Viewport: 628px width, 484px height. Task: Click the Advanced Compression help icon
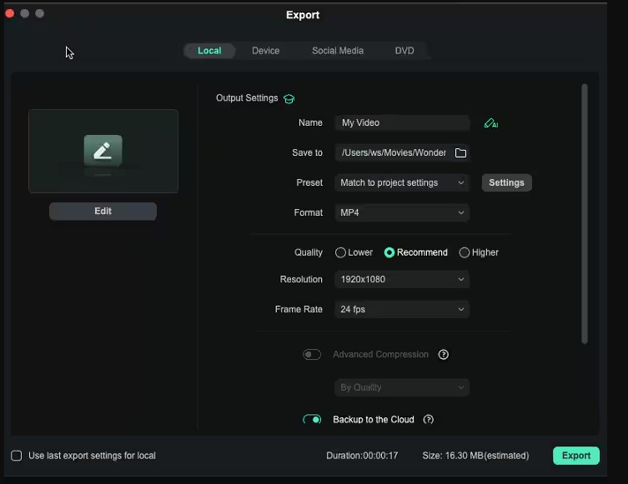(444, 354)
